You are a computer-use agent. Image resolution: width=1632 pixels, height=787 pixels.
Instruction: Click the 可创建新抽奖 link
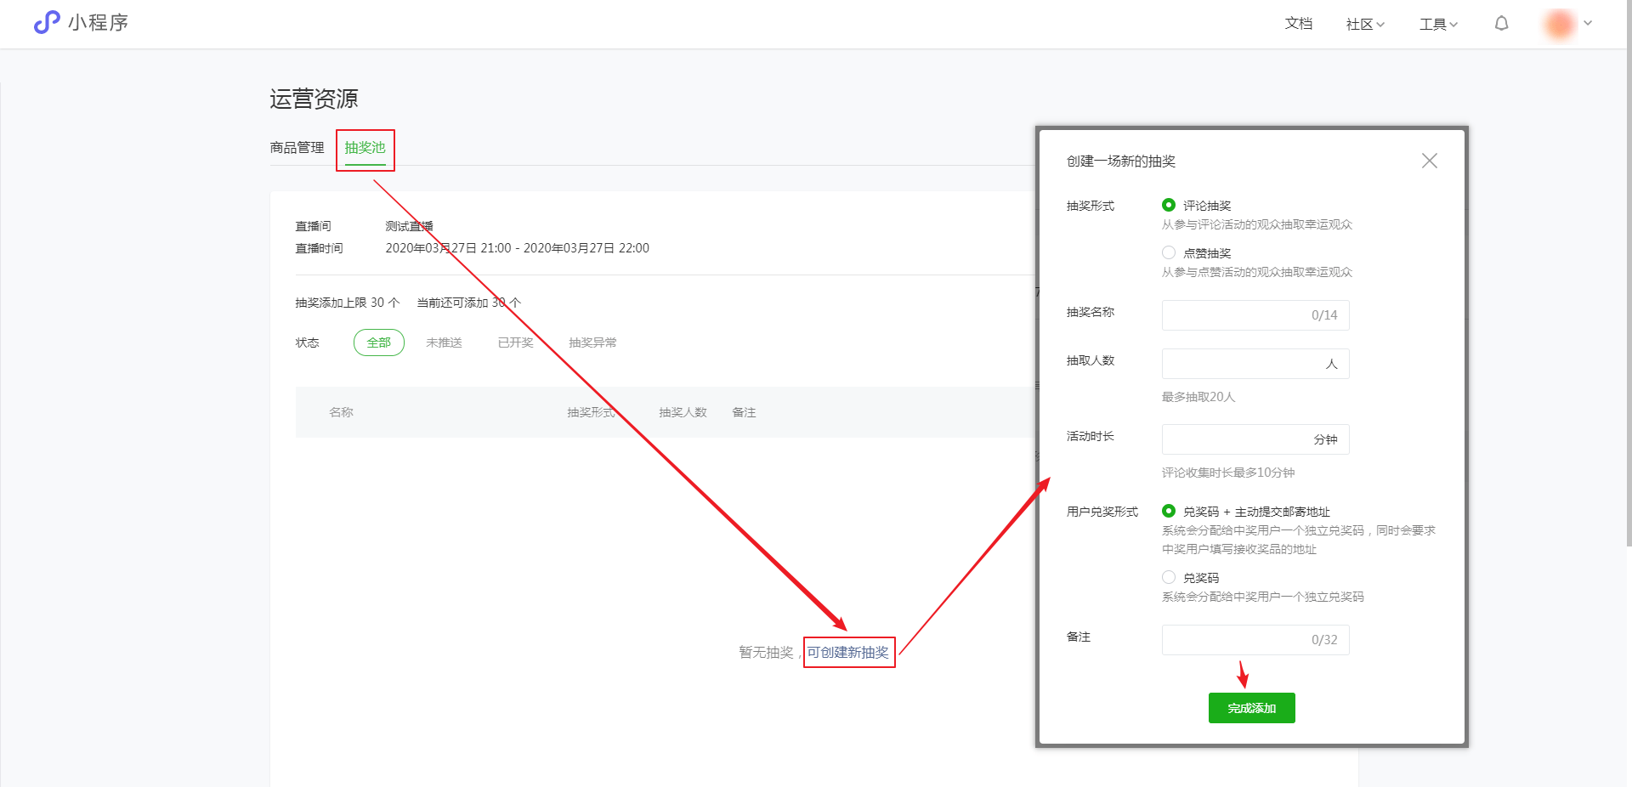[x=848, y=652]
